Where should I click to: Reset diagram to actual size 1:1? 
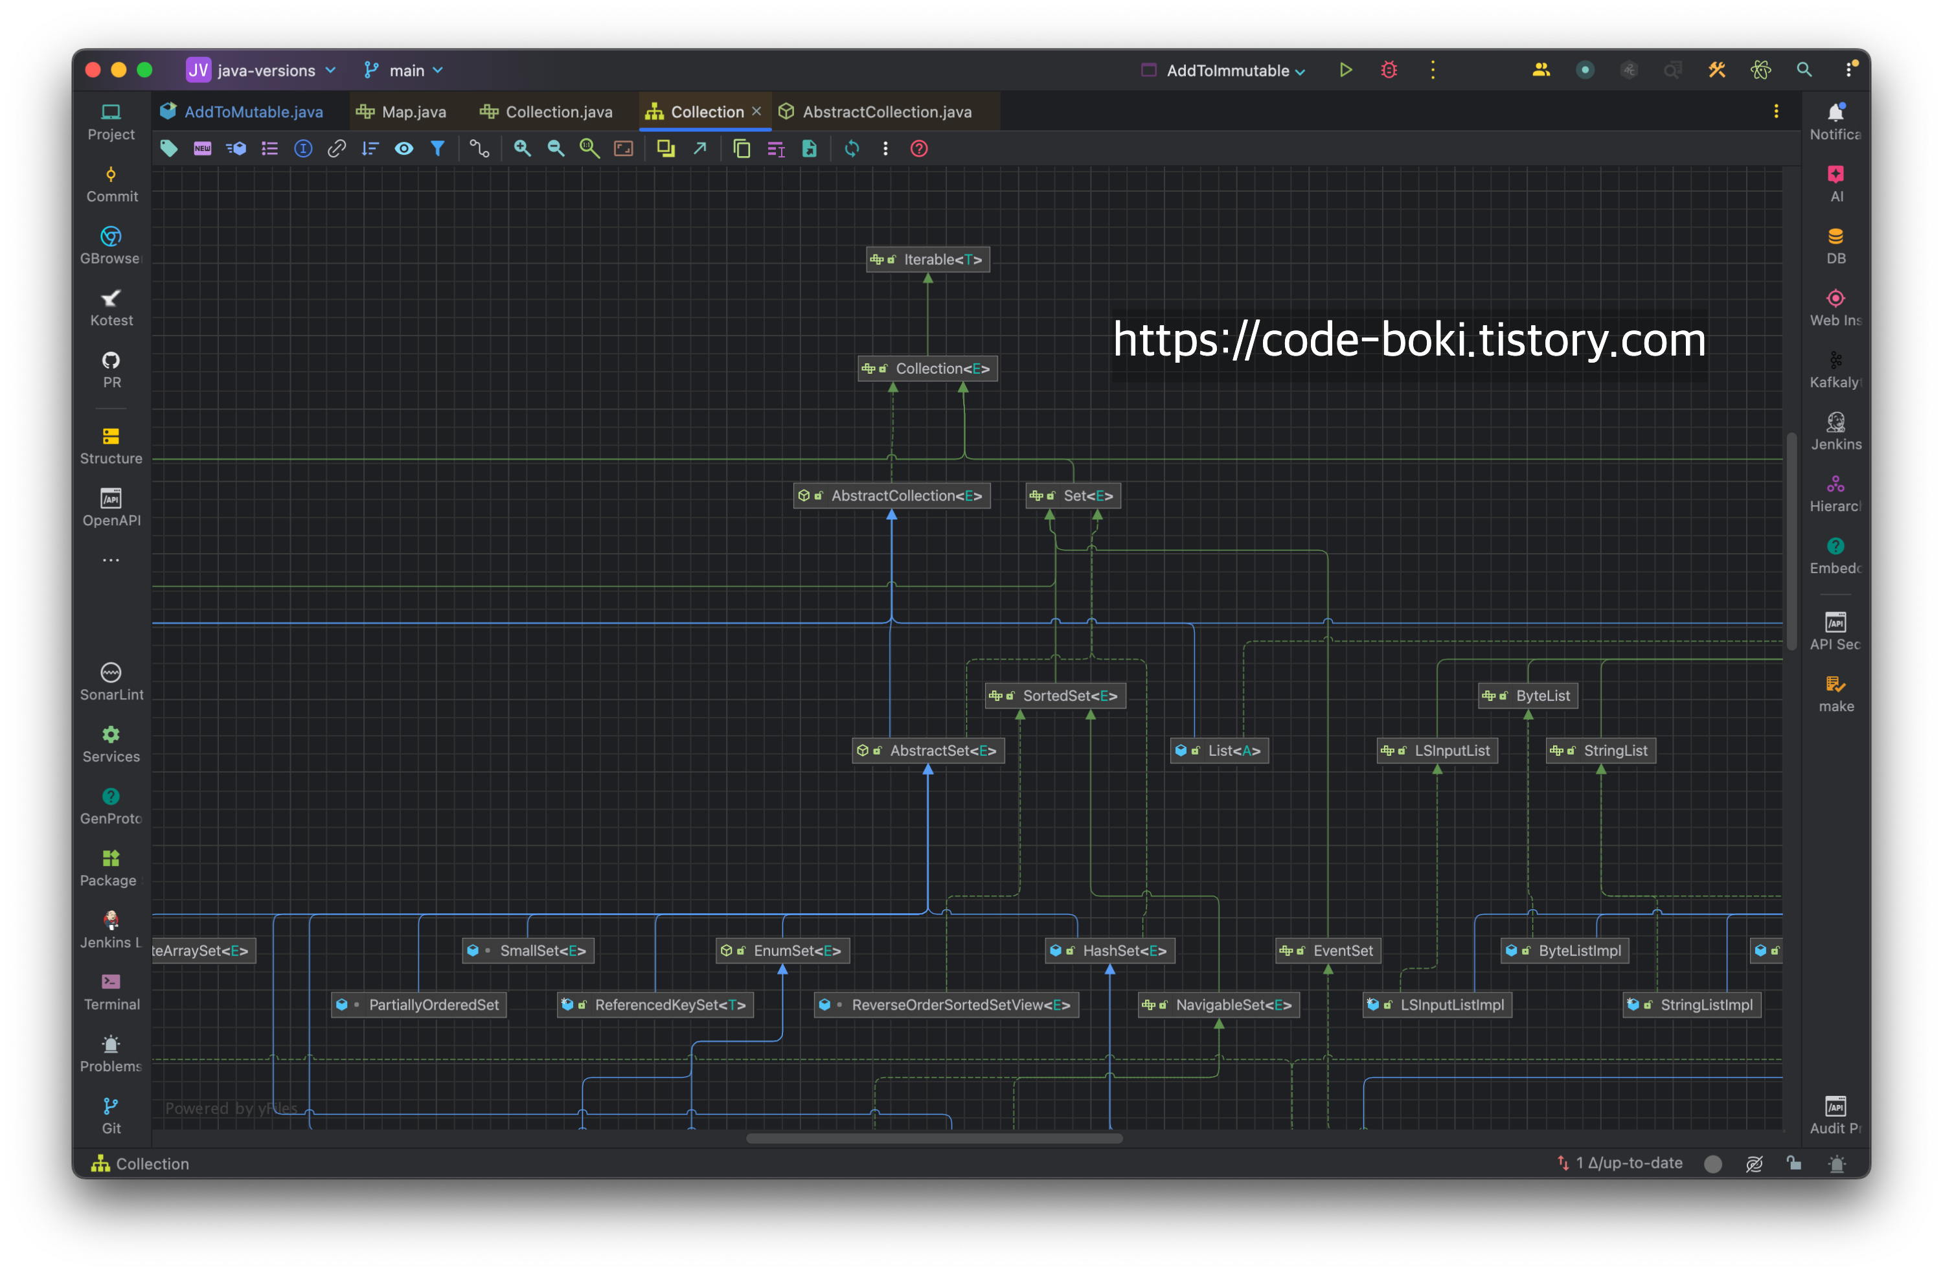click(589, 148)
